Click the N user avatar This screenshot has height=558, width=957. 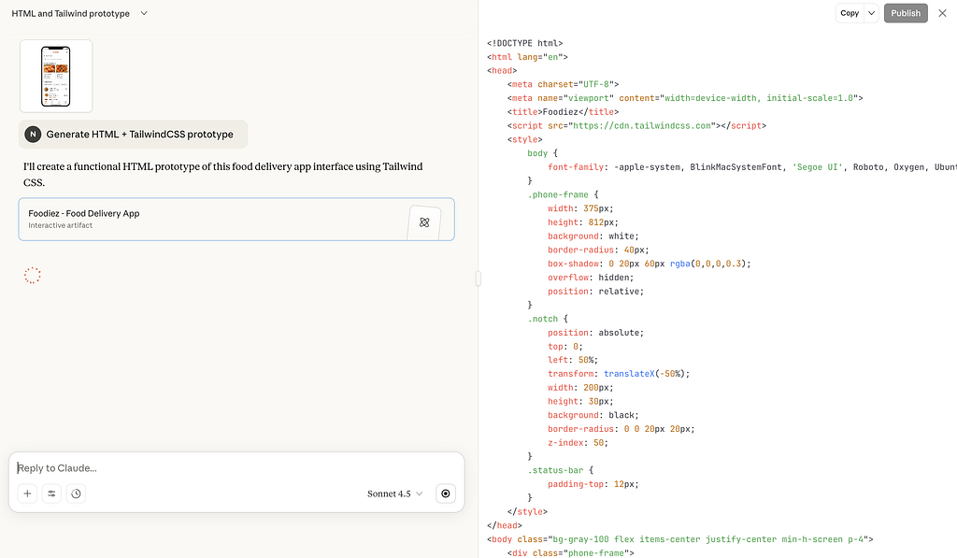click(x=33, y=134)
